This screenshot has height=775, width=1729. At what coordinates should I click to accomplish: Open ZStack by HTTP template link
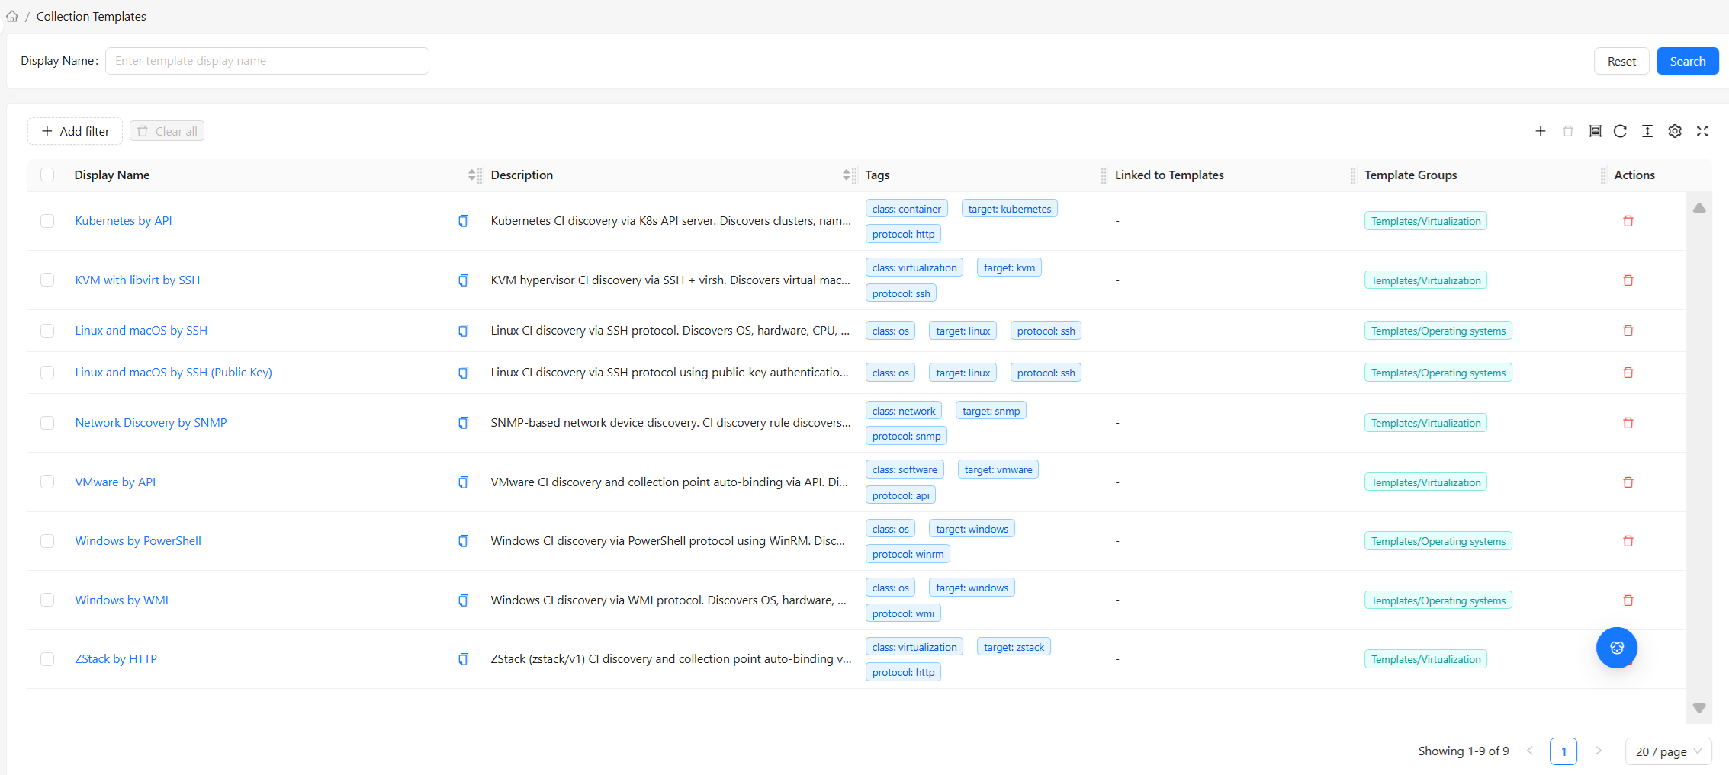(x=116, y=659)
